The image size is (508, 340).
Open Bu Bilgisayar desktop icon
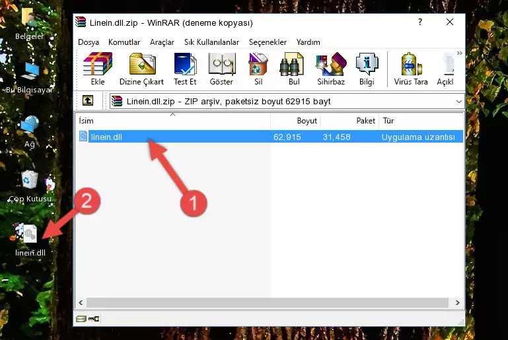click(x=30, y=78)
